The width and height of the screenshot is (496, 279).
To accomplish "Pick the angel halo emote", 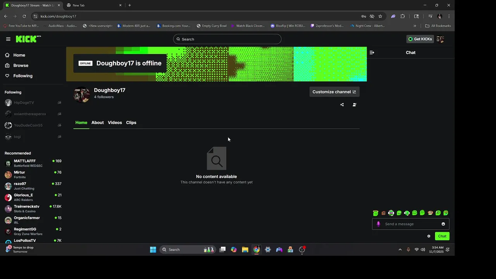I will (x=375, y=213).
